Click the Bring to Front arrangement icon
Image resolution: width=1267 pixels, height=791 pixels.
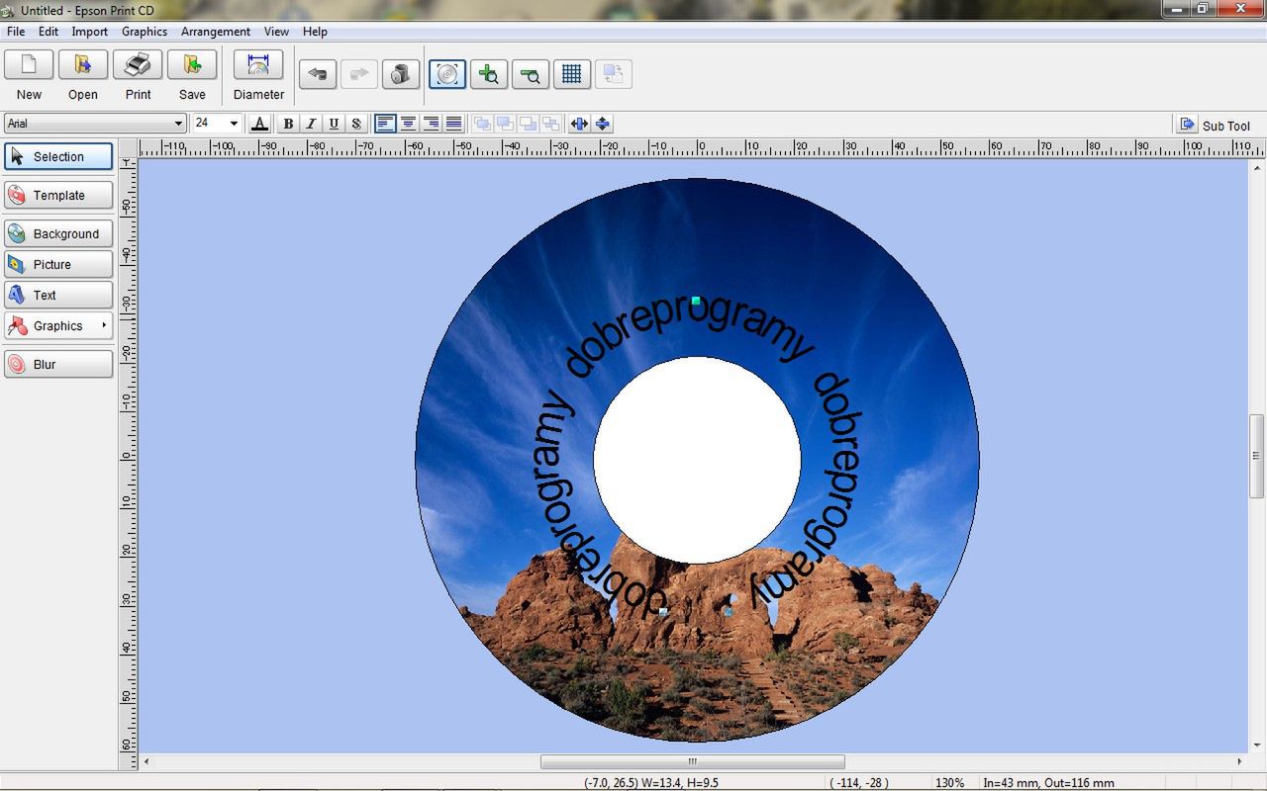point(482,124)
